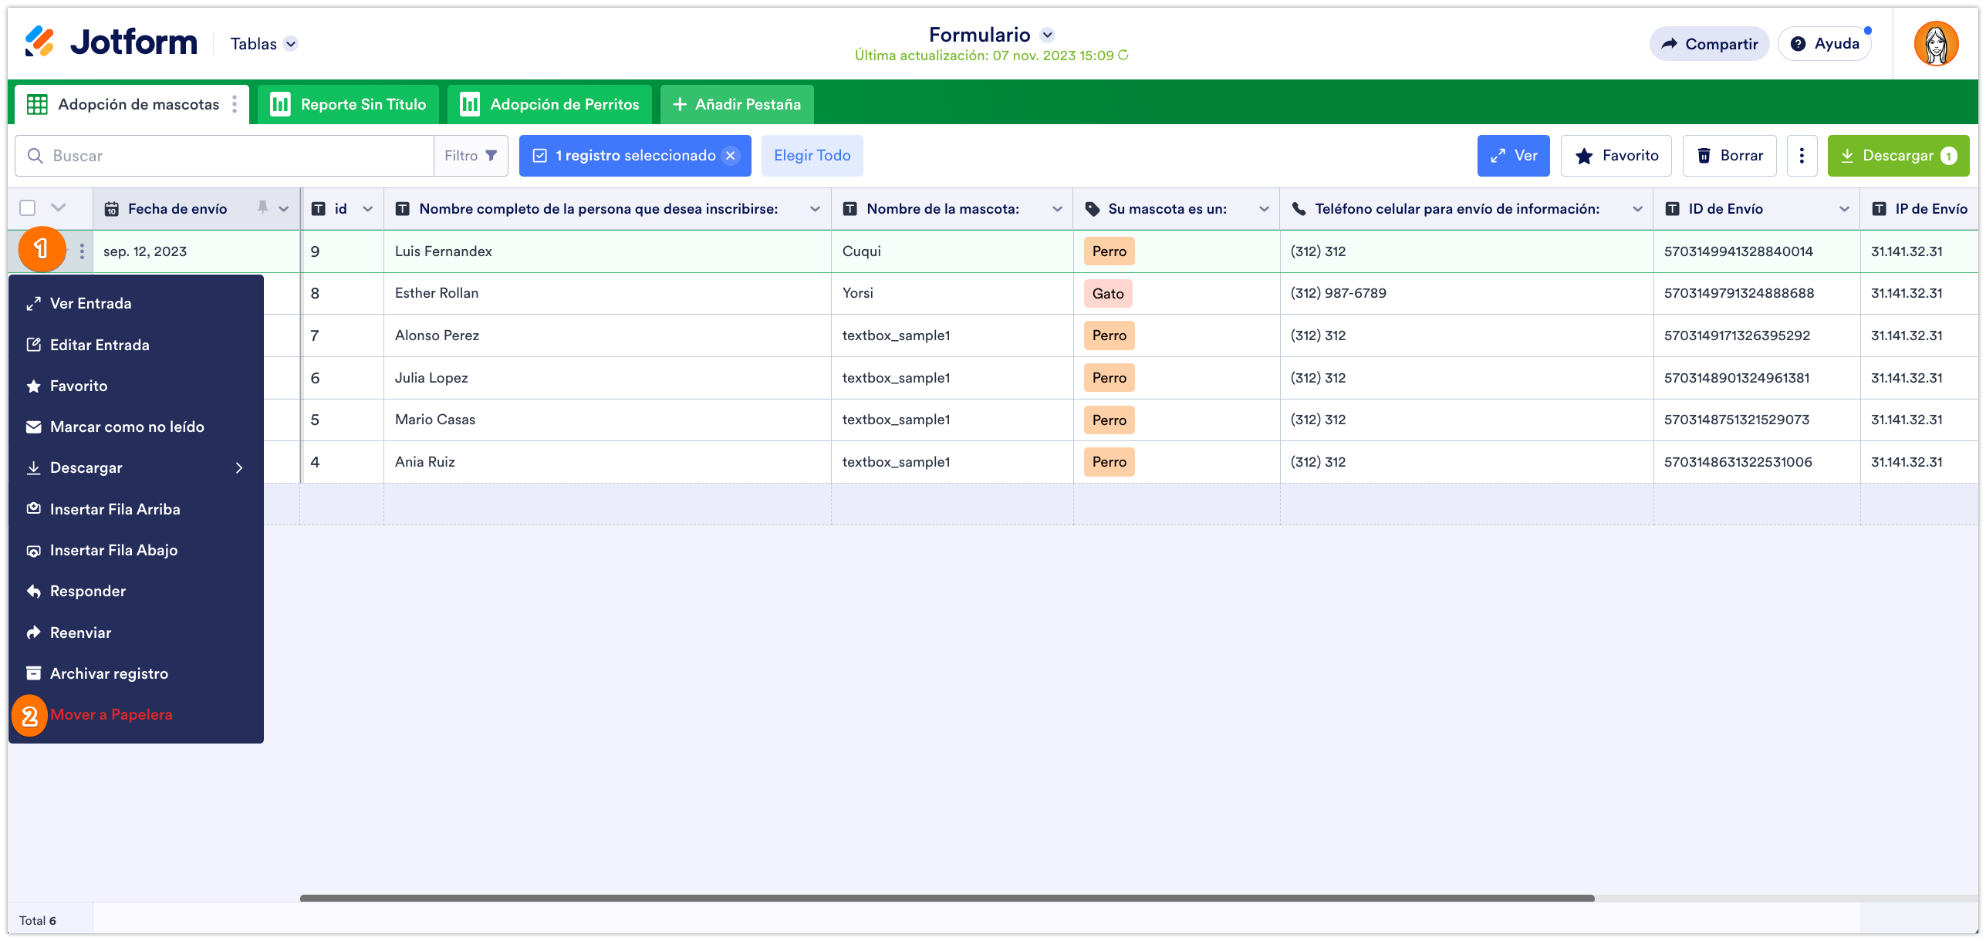Screen dimensions: 1986x941
Task: Refresh the last update timestamp icon
Action: pos(1123,56)
